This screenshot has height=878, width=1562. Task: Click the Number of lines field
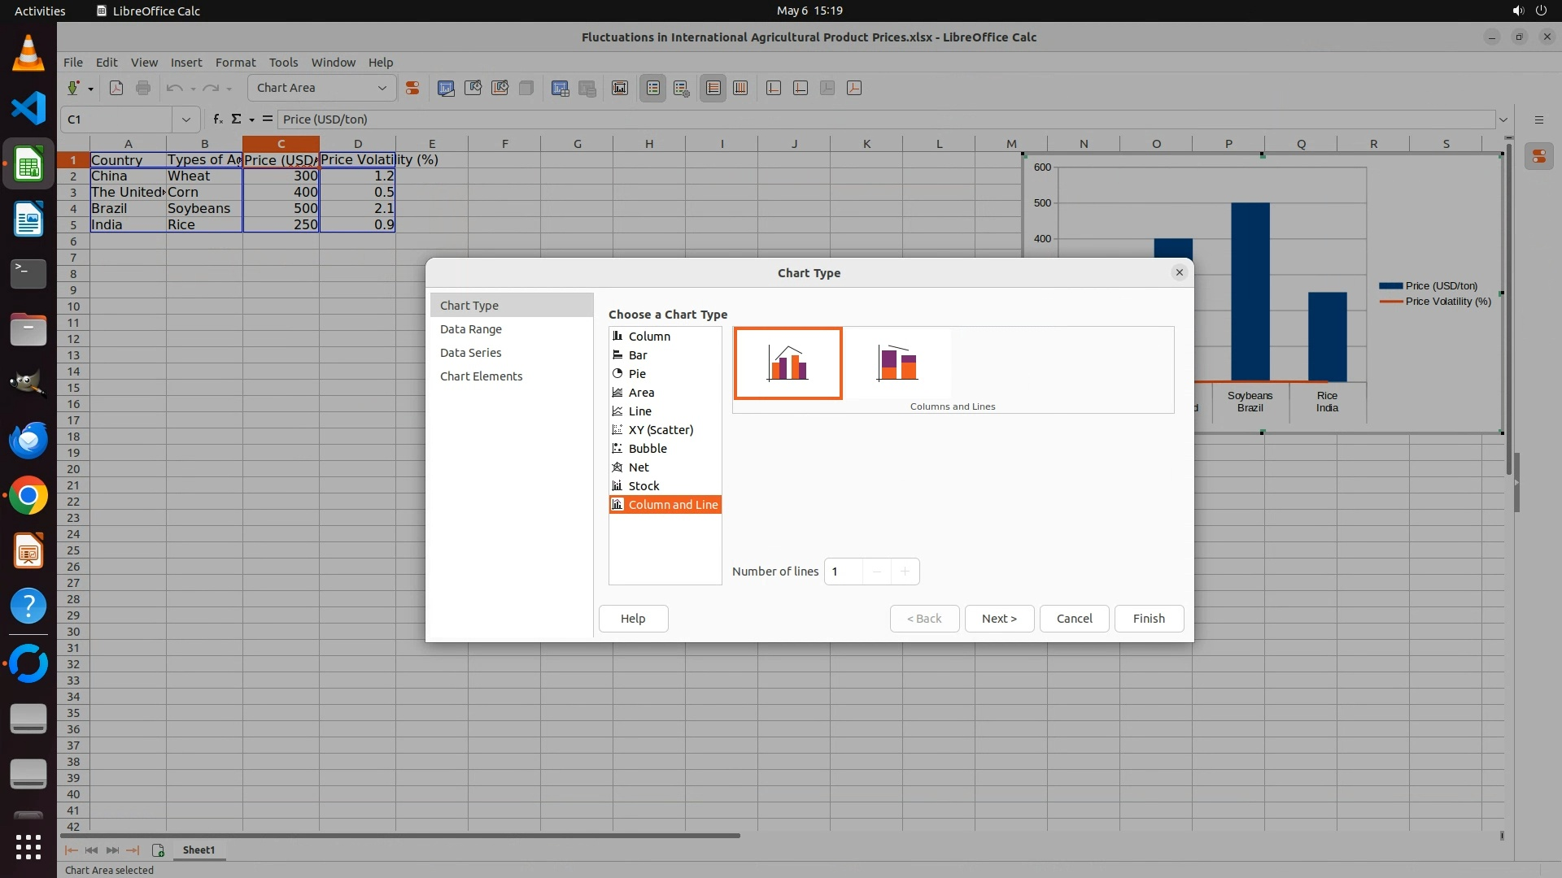click(x=843, y=572)
